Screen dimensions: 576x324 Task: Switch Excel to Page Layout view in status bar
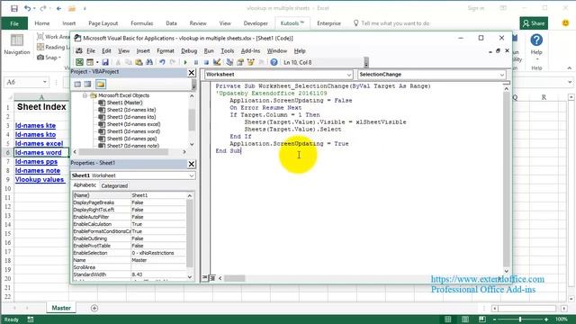(x=465, y=319)
